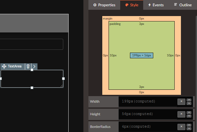Switch to the Outline tab
197x132 pixels.
tap(183, 5)
